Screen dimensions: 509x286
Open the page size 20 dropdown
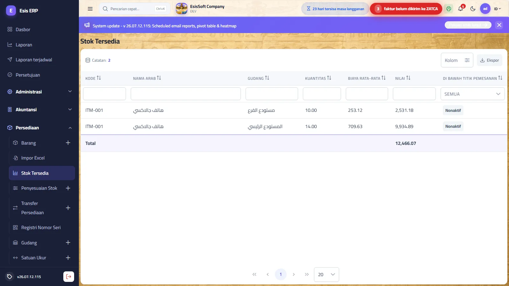tap(326, 275)
